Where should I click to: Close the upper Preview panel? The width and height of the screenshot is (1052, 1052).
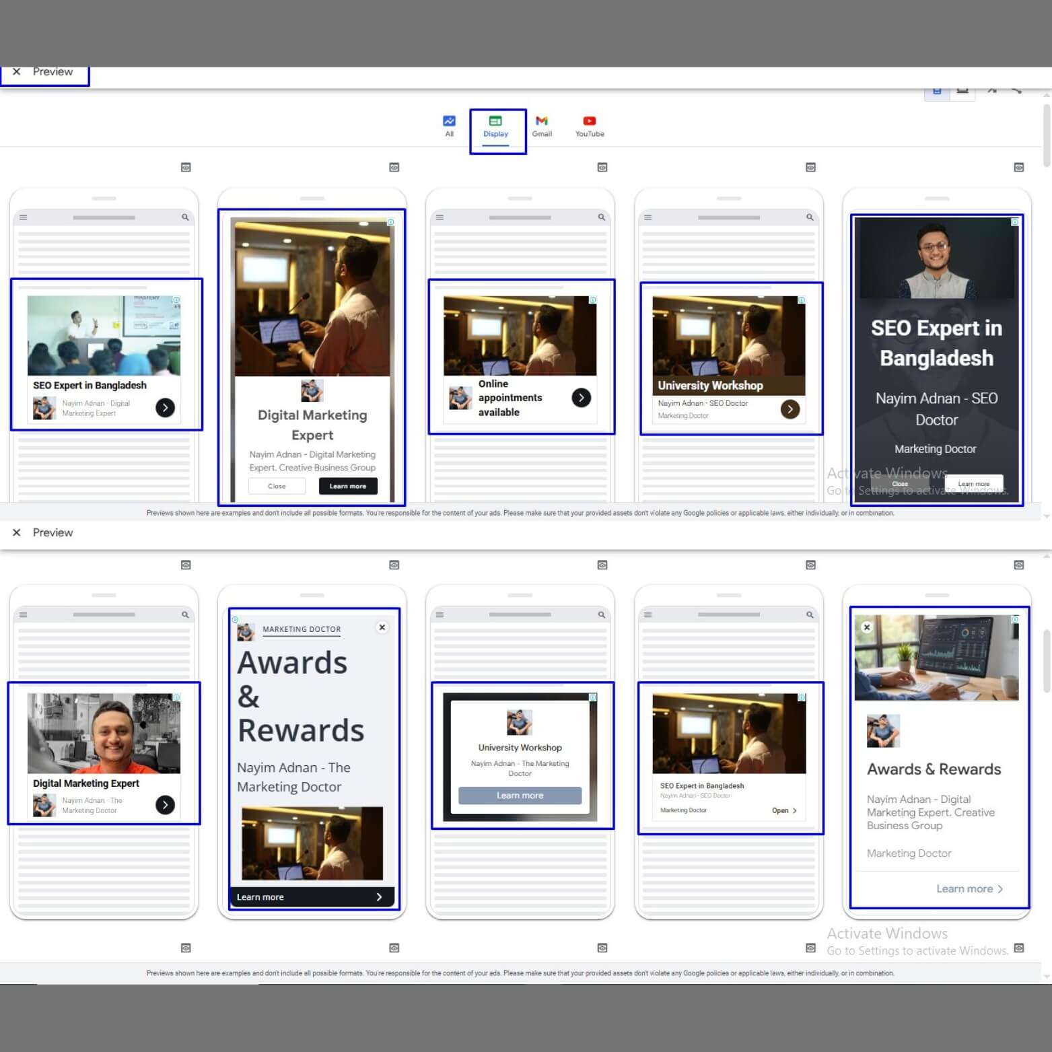(x=17, y=72)
